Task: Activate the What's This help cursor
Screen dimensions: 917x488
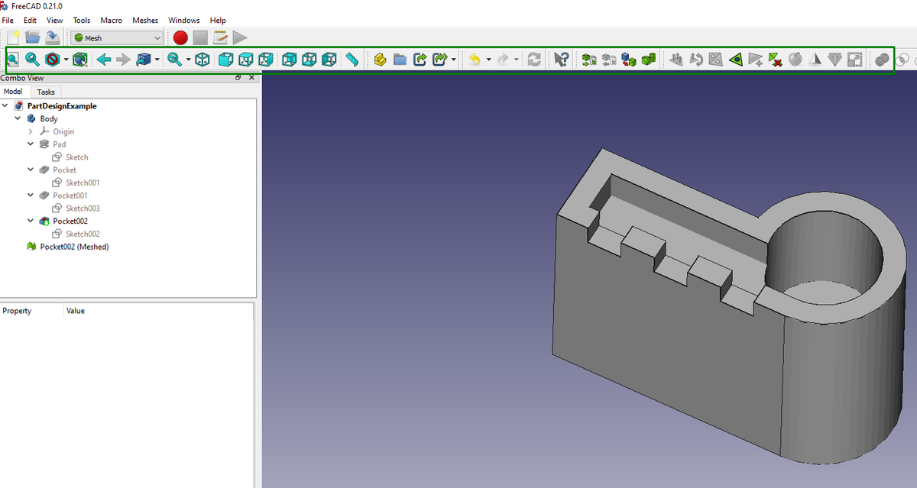Action: pyautogui.click(x=560, y=59)
